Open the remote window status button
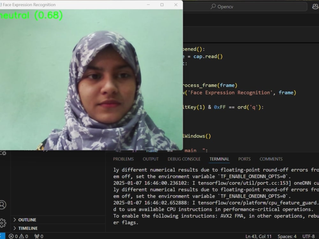 [2, 236]
